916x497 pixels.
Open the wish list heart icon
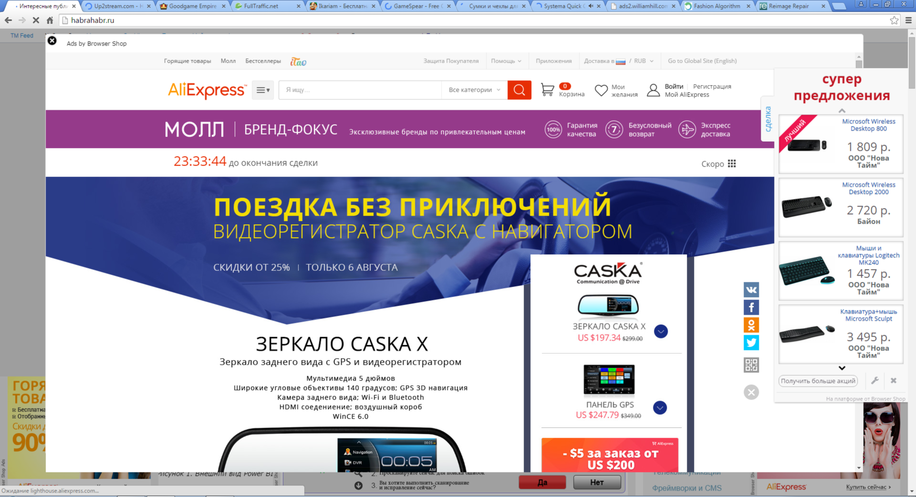[601, 90]
